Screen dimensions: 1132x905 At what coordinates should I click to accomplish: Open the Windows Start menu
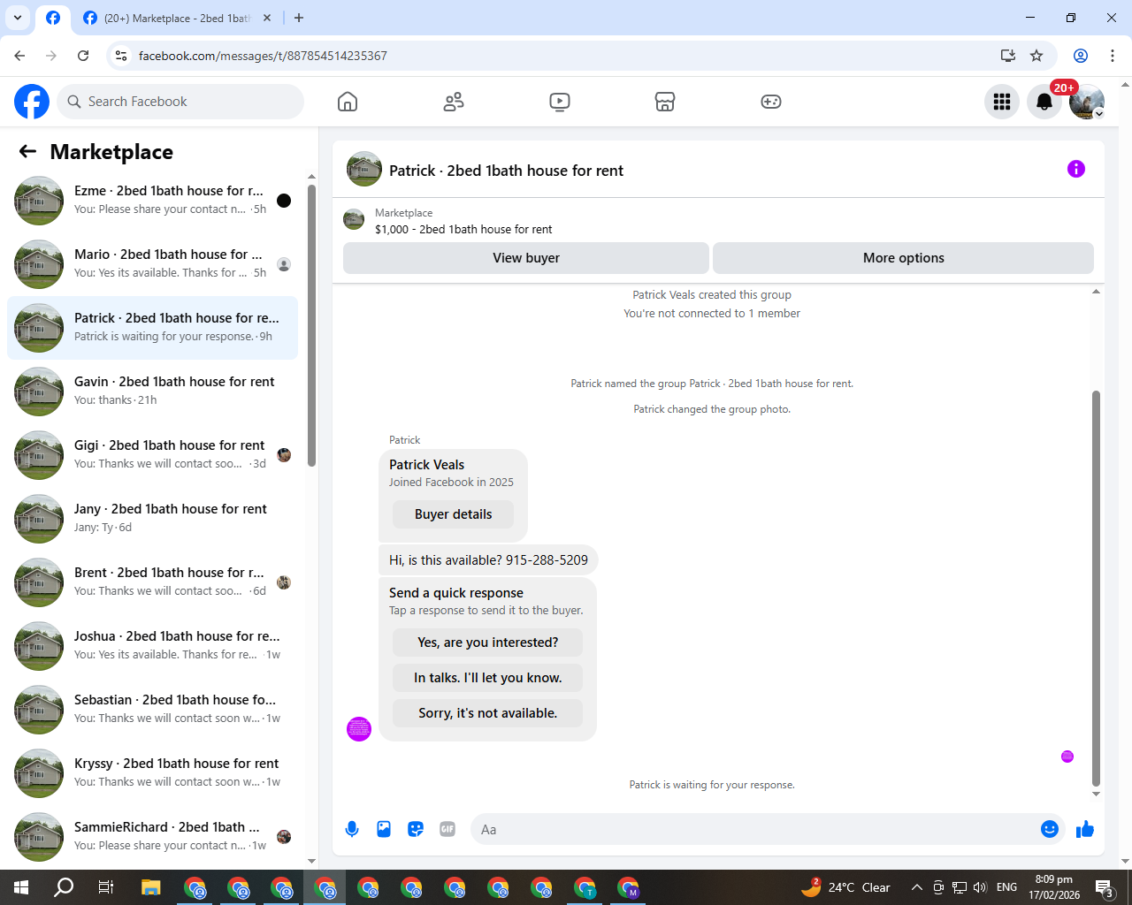click(21, 887)
